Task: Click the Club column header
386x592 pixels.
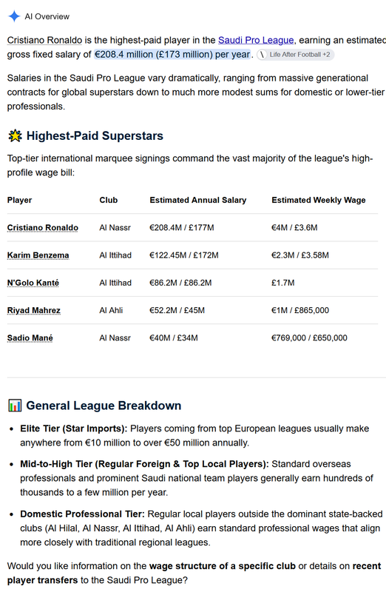Action: (109, 200)
